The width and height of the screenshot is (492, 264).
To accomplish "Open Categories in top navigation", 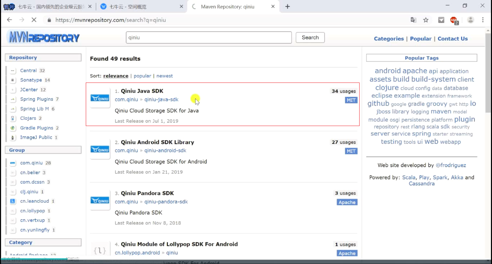I will point(389,39).
